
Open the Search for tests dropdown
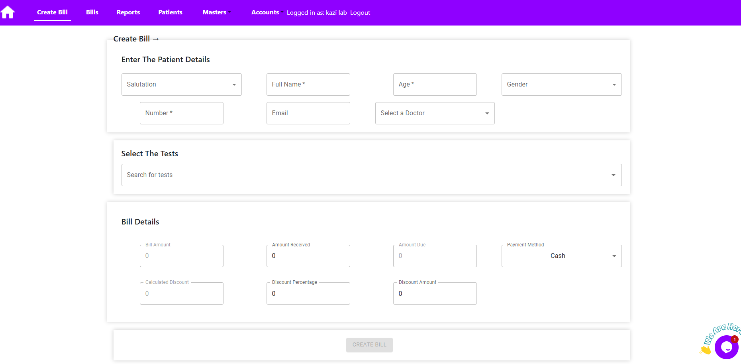click(x=371, y=175)
